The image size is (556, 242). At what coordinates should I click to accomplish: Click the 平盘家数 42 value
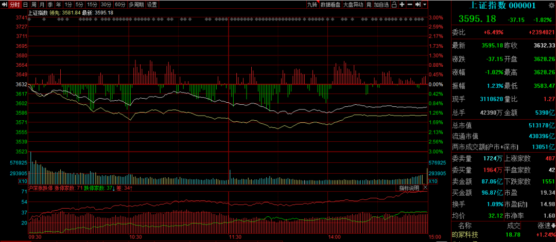[551, 170]
